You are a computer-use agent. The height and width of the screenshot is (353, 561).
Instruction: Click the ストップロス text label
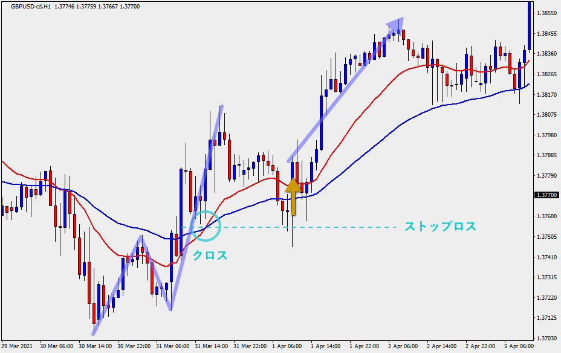[440, 227]
